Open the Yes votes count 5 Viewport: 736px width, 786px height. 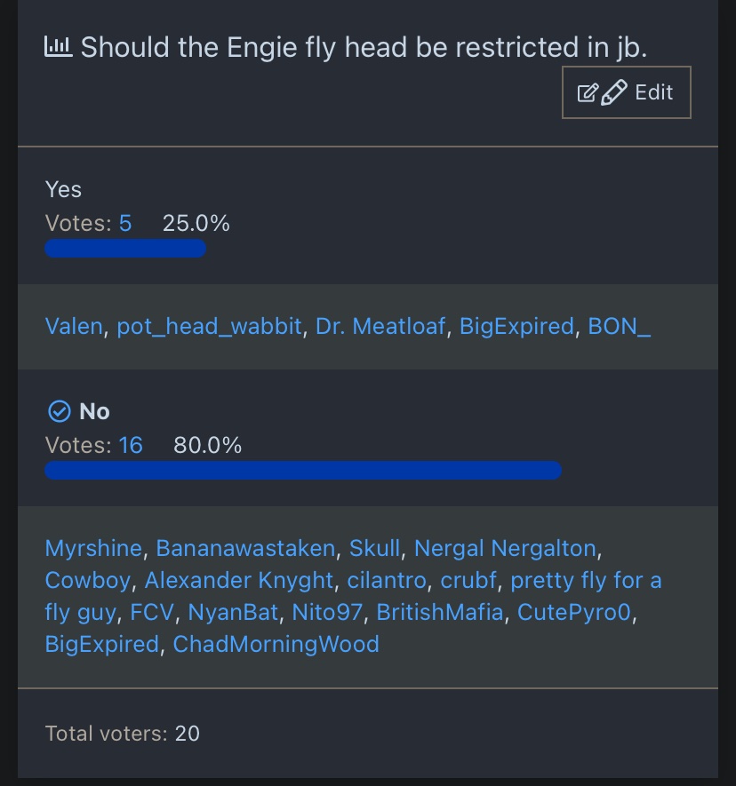125,224
